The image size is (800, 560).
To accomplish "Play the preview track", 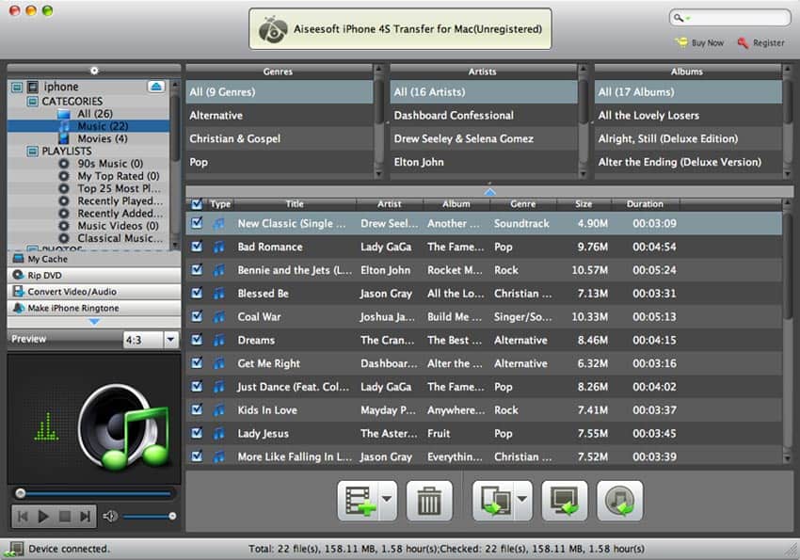I will (43, 517).
